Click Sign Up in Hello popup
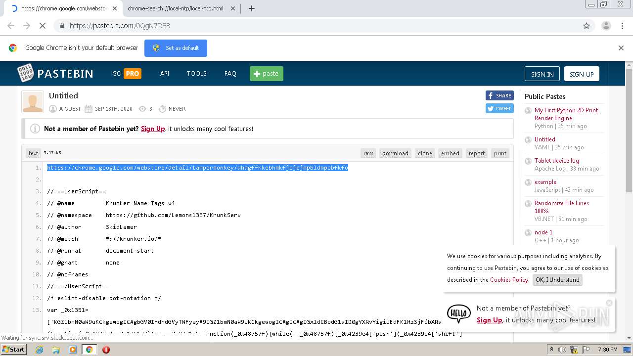The image size is (633, 356). point(489,320)
